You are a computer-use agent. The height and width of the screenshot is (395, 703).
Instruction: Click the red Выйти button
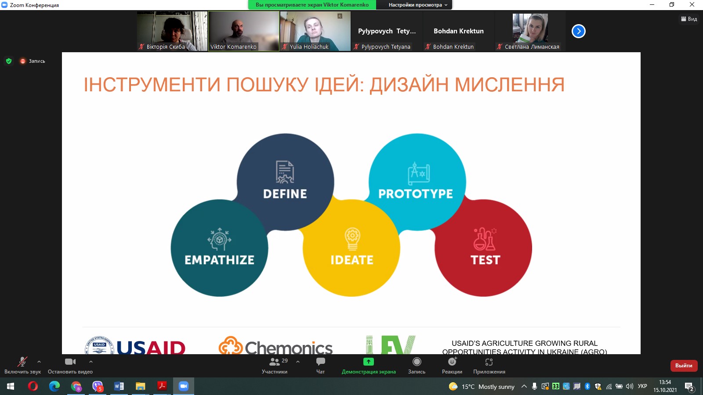coord(684,366)
